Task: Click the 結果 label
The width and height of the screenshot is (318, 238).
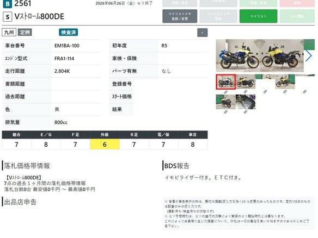Action: pos(117,109)
